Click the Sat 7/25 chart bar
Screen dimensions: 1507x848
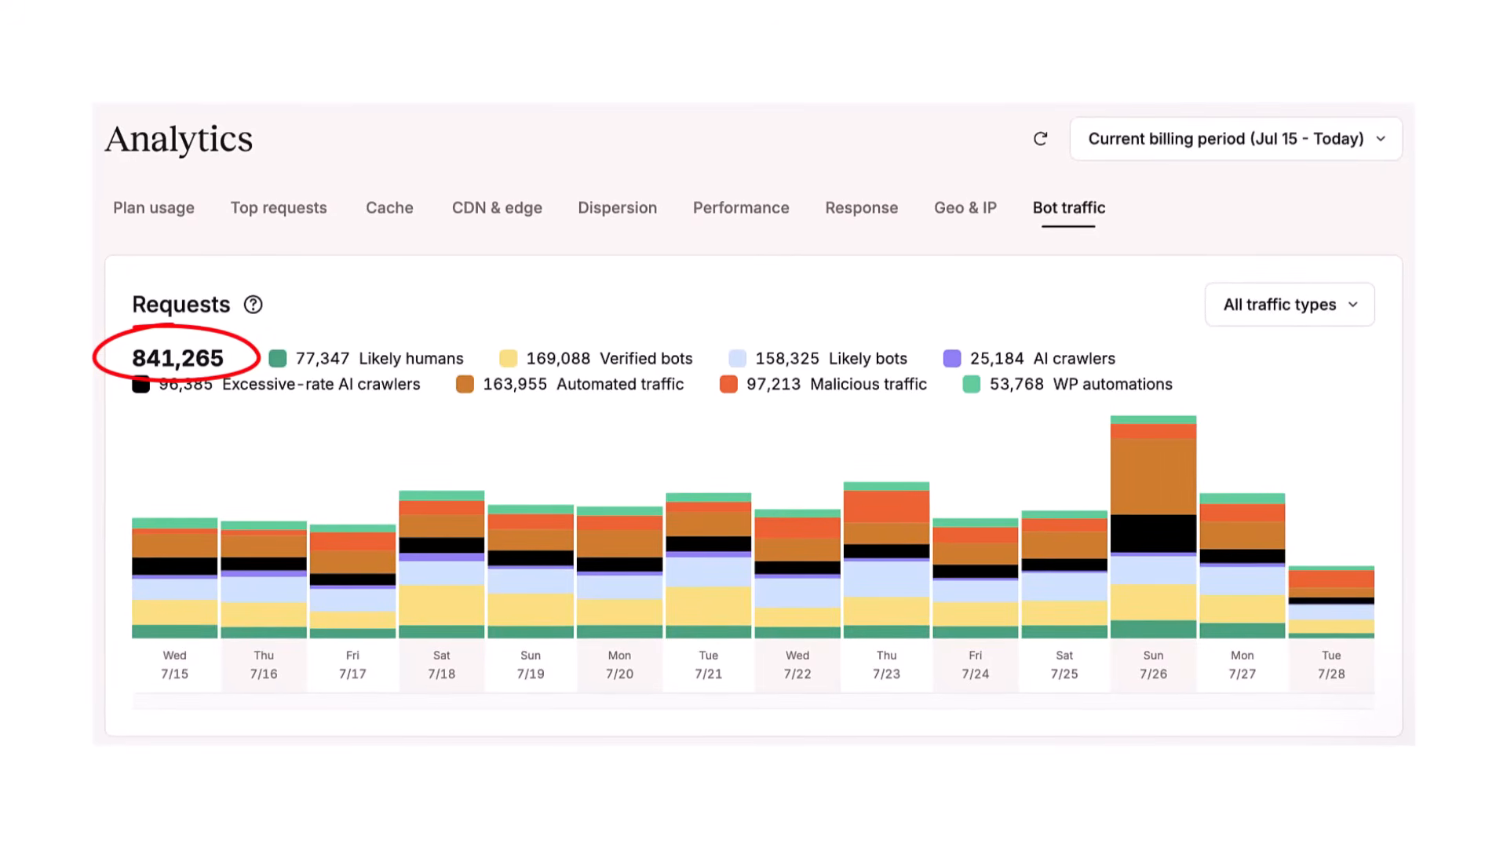pos(1064,575)
